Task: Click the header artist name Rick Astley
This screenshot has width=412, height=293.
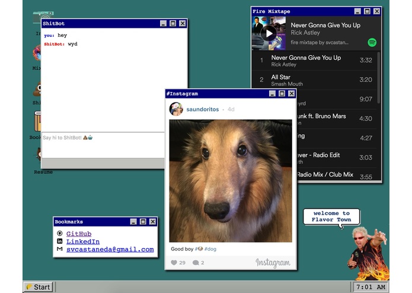Action: coord(305,33)
